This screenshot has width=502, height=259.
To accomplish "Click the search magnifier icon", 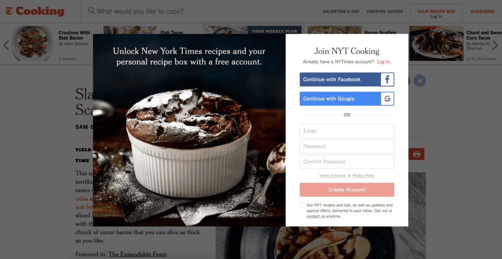I will [91, 11].
